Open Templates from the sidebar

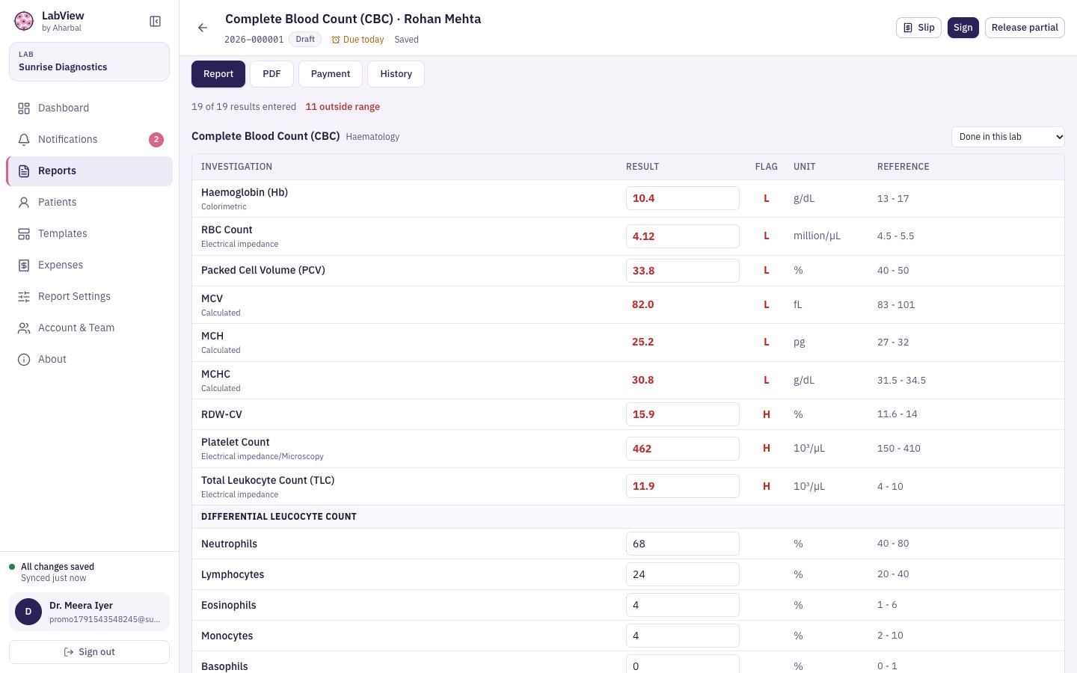89,234
